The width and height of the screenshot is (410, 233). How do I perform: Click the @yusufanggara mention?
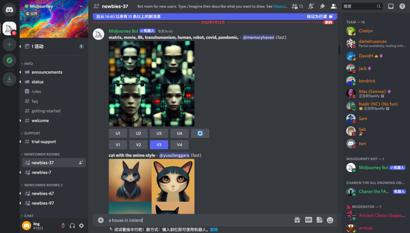(x=174, y=155)
